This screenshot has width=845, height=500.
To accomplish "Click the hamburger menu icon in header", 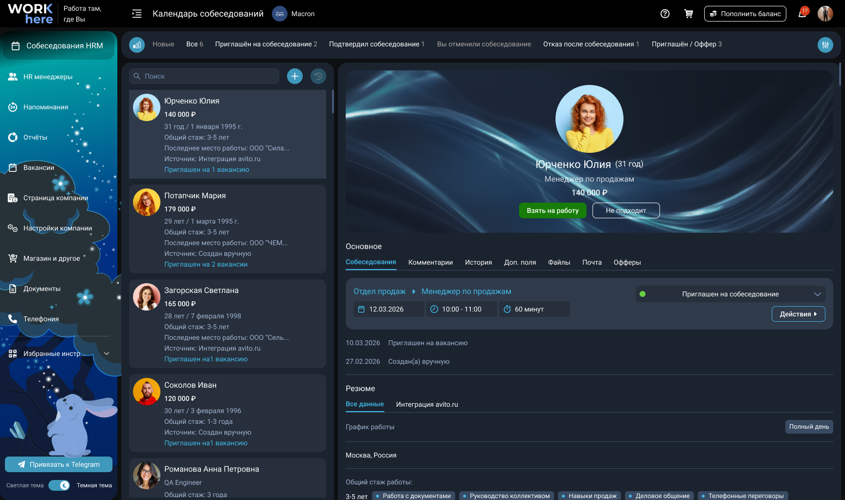I will point(137,14).
